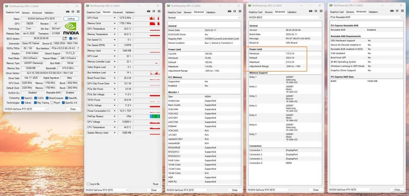409x196 pixels.
Task: Click the camera icon in the PCIe Resizable BAR window
Action: tap(392, 11)
